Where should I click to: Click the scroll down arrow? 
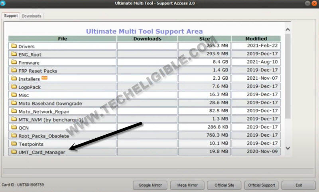coord(287,148)
